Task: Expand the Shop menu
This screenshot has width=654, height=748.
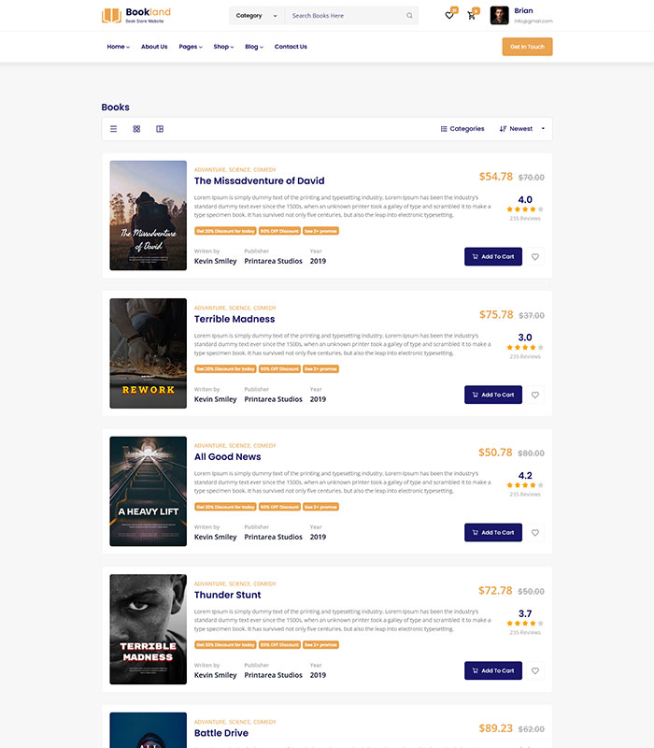Action: coord(223,47)
